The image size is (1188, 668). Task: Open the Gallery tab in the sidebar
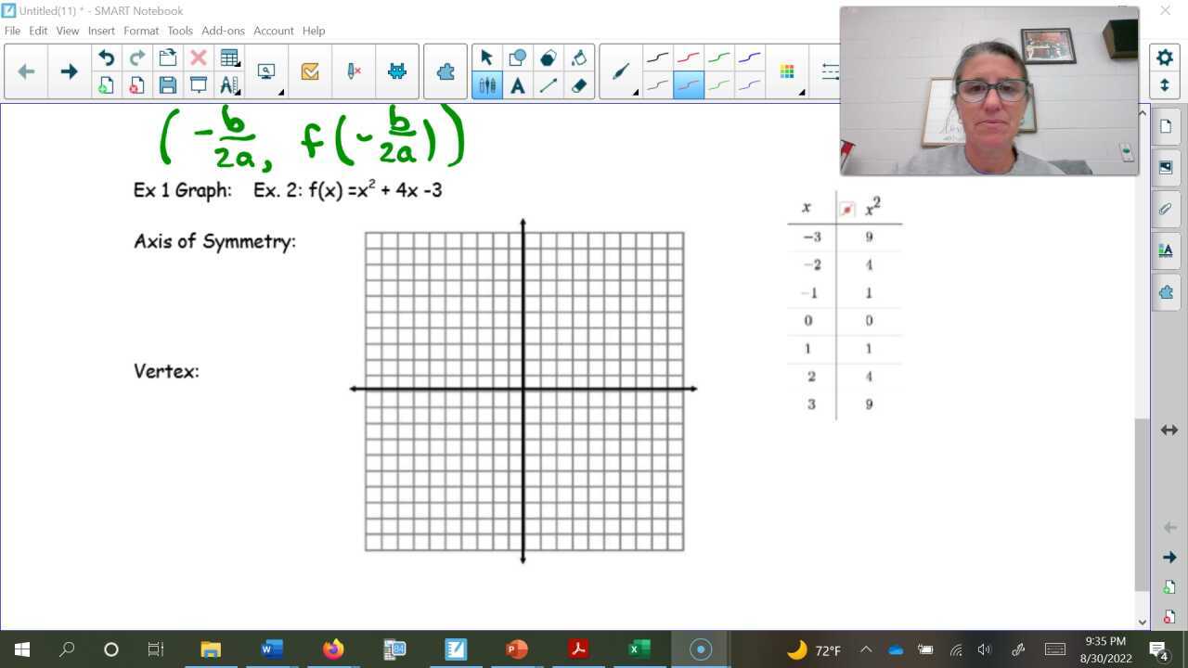coord(1166,167)
